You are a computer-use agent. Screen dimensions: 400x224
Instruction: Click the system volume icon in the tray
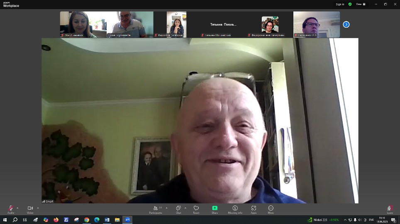click(360, 220)
